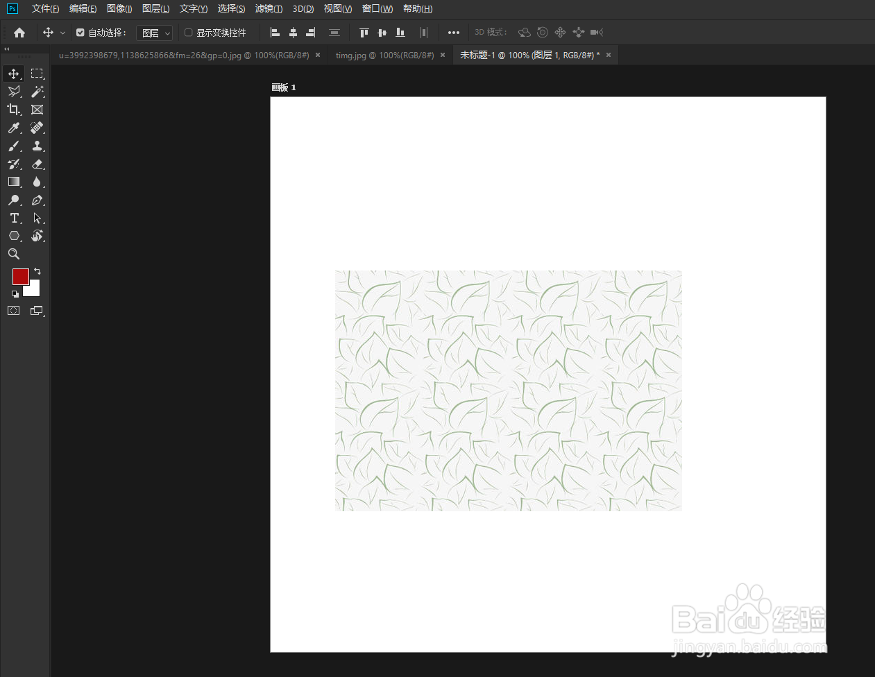Select the Frame tool
Viewport: 875px width, 677px height.
[x=37, y=110]
